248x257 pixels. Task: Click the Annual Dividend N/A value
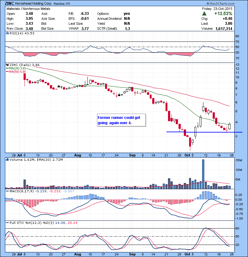[x=127, y=19]
